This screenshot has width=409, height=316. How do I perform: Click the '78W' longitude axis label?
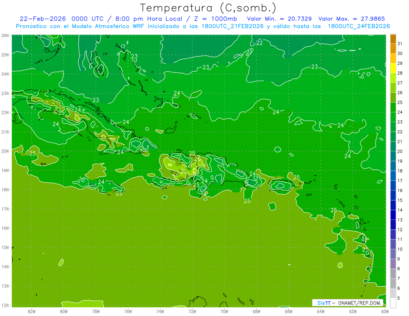click(x=96, y=311)
